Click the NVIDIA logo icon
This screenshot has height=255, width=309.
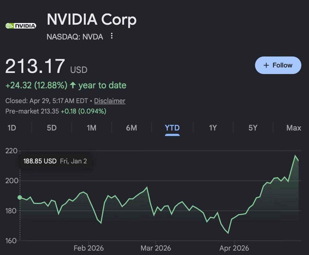point(21,26)
